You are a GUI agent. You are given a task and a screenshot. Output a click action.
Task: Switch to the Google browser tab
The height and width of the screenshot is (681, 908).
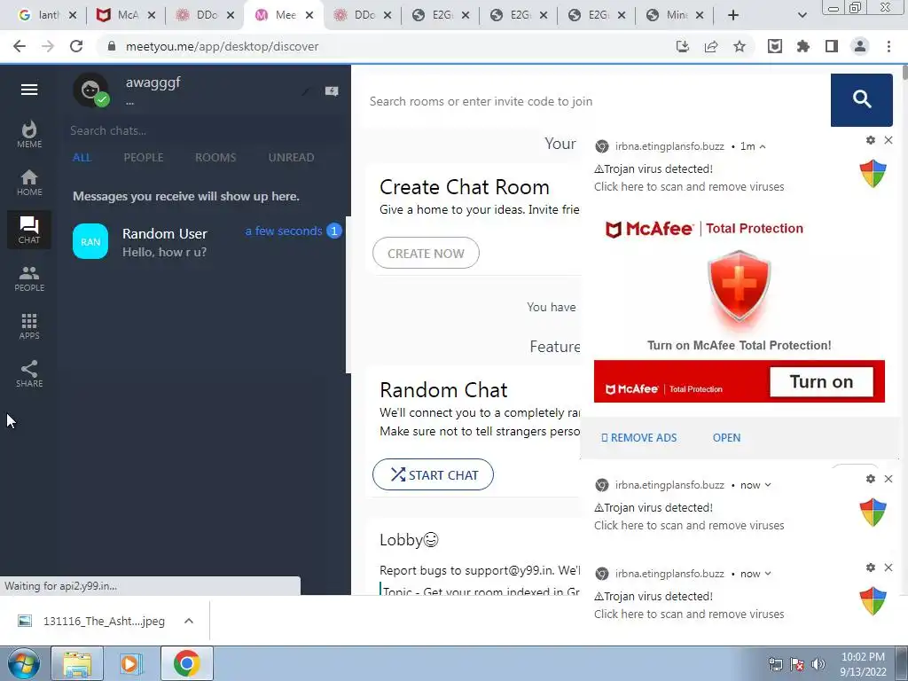[46, 15]
